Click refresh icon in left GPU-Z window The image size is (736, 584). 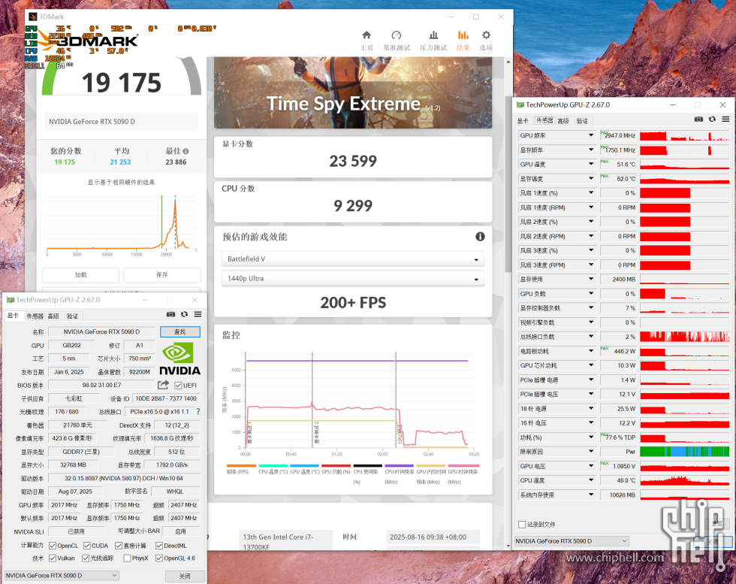tap(184, 314)
